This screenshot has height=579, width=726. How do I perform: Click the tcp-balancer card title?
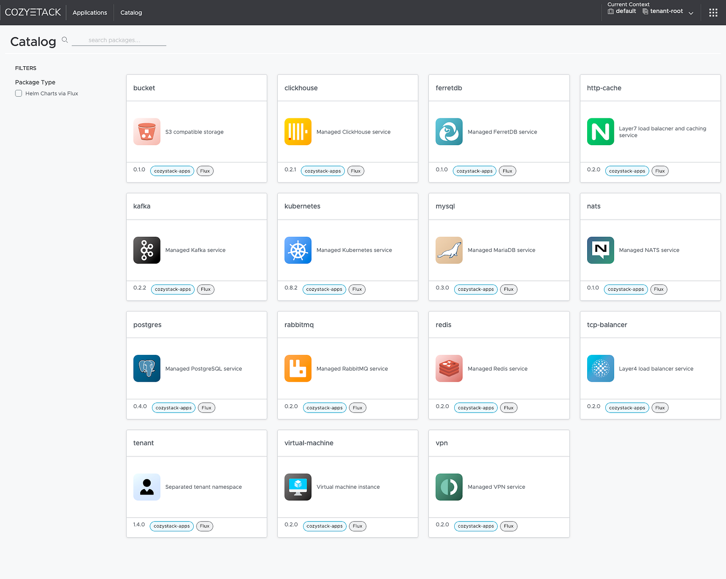pyautogui.click(x=607, y=325)
